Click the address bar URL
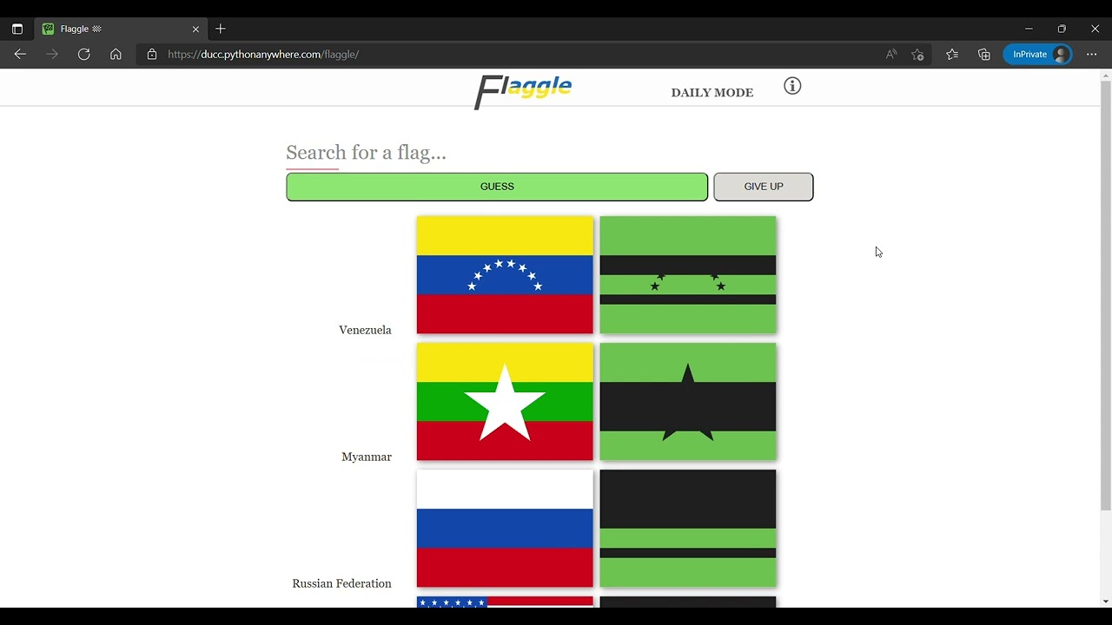 (x=263, y=54)
